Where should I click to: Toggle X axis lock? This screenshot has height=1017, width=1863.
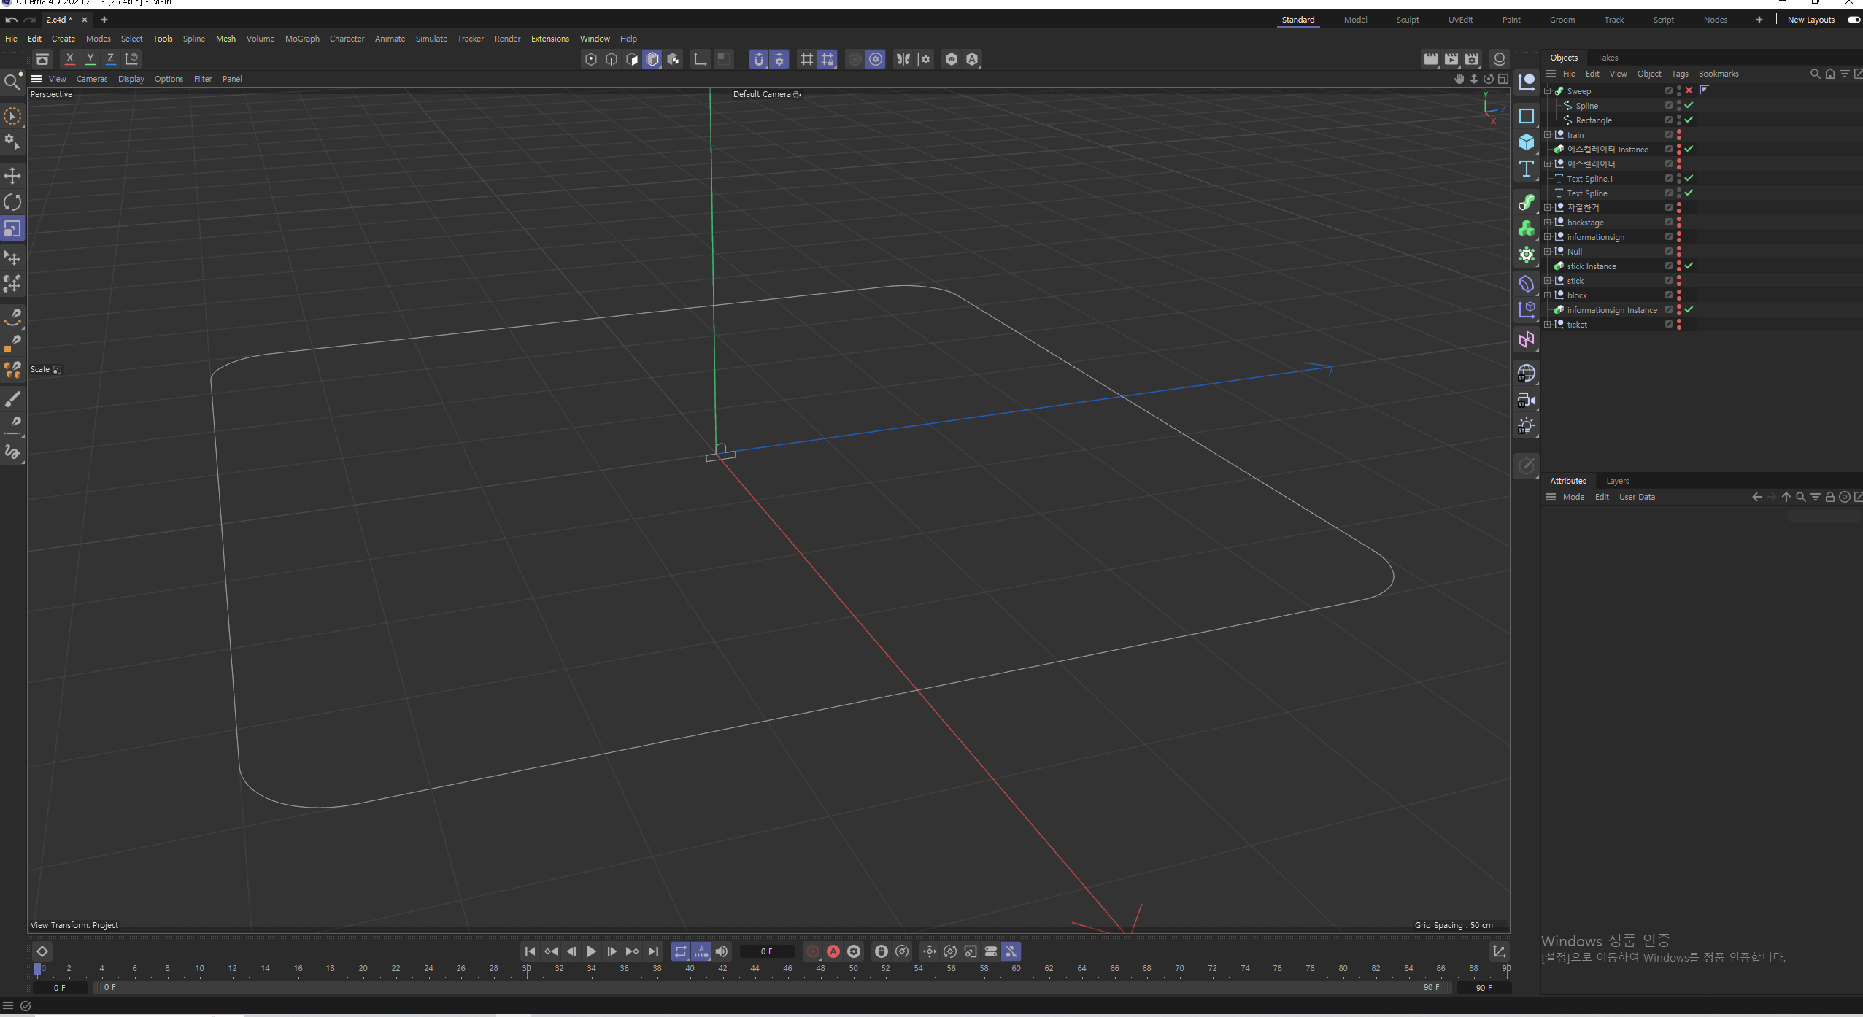tap(70, 59)
